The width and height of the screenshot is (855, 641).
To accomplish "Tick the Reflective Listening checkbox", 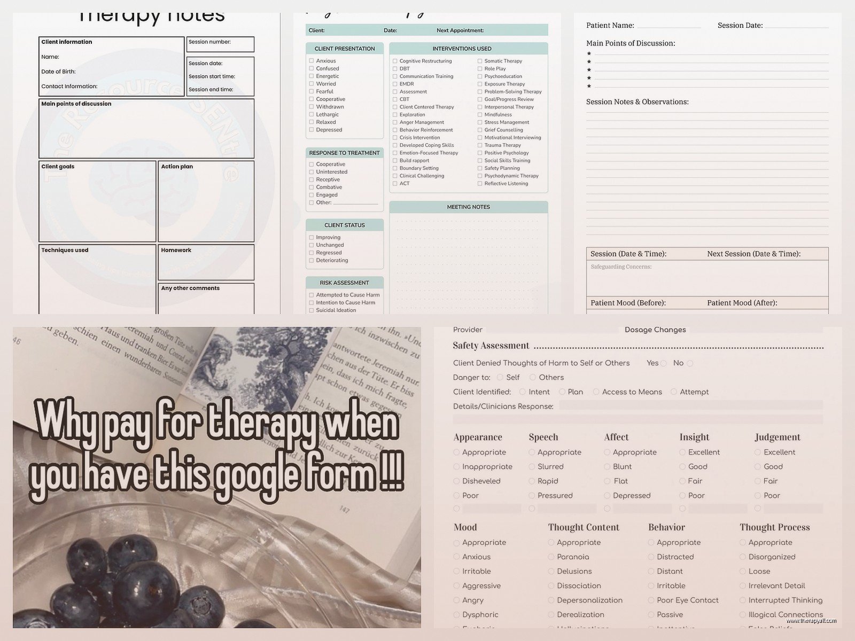I will (x=480, y=183).
